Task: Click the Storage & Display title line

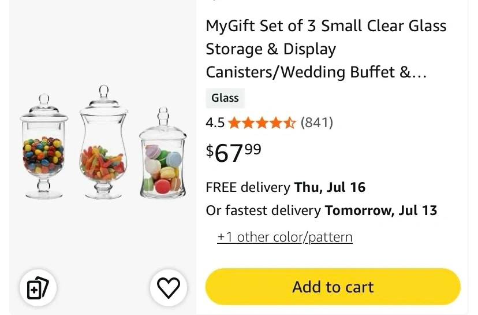Action: (271, 49)
